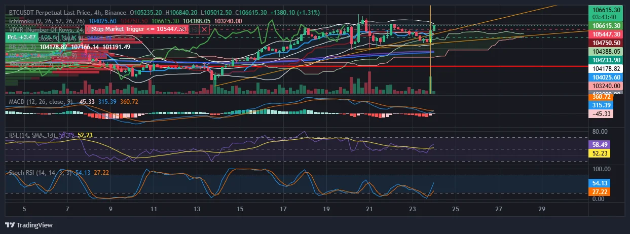The width and height of the screenshot is (630, 234).
Task: Click date 13 on the time axis
Action: point(197,209)
